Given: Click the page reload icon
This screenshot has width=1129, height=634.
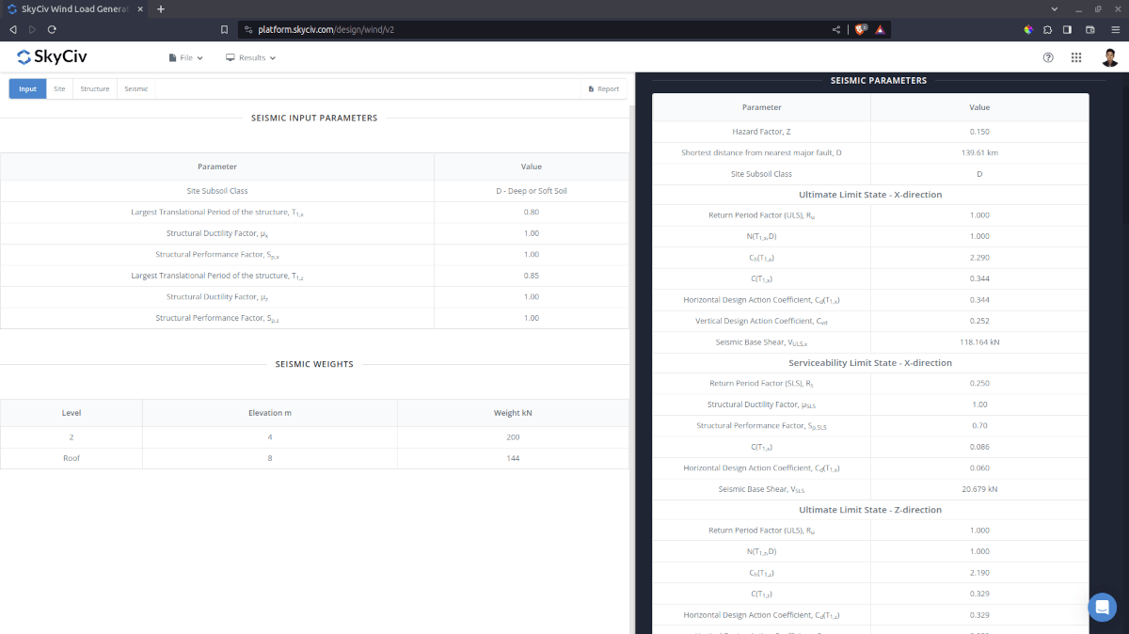Looking at the screenshot, I should (52, 29).
